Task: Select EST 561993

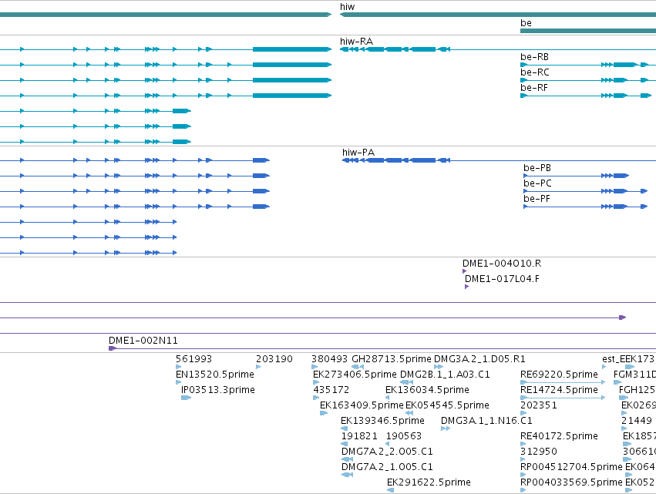Action: coord(193,359)
